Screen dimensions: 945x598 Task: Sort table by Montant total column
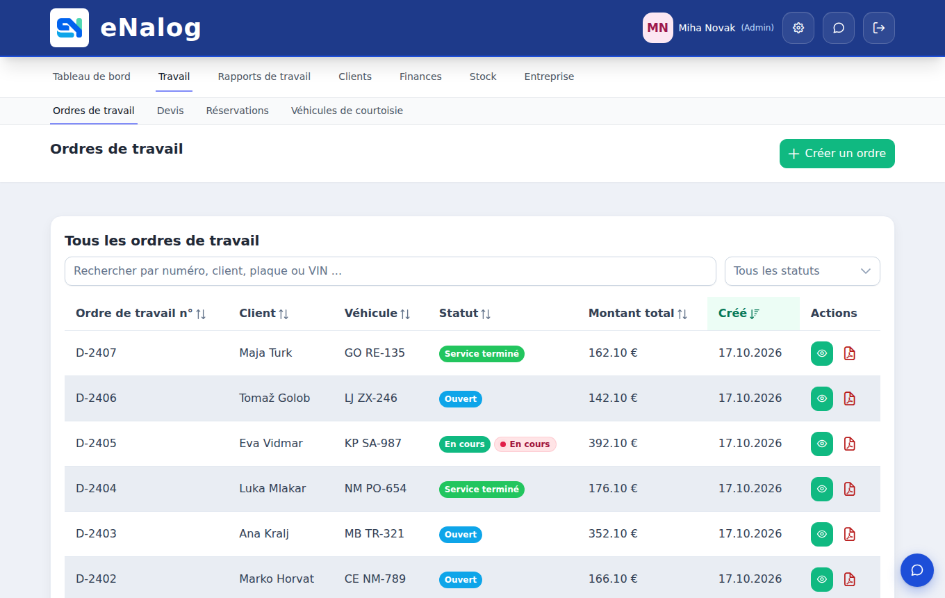point(638,314)
